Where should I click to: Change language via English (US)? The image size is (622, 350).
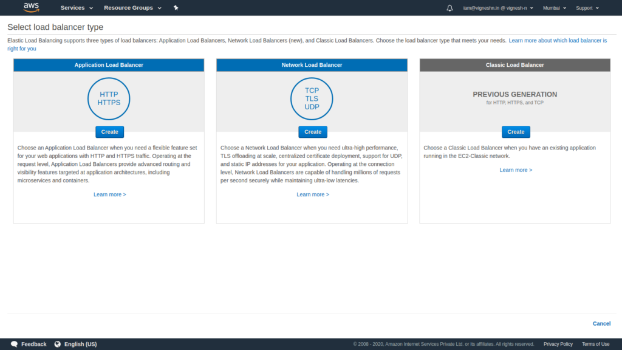81,344
